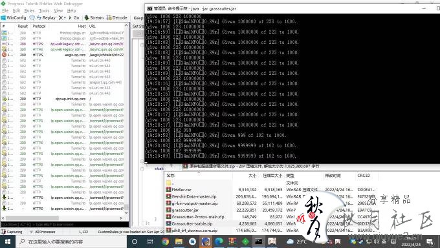Image resolution: width=440 pixels, height=248 pixels.
Task: Replay the selected session
Action: point(47,17)
